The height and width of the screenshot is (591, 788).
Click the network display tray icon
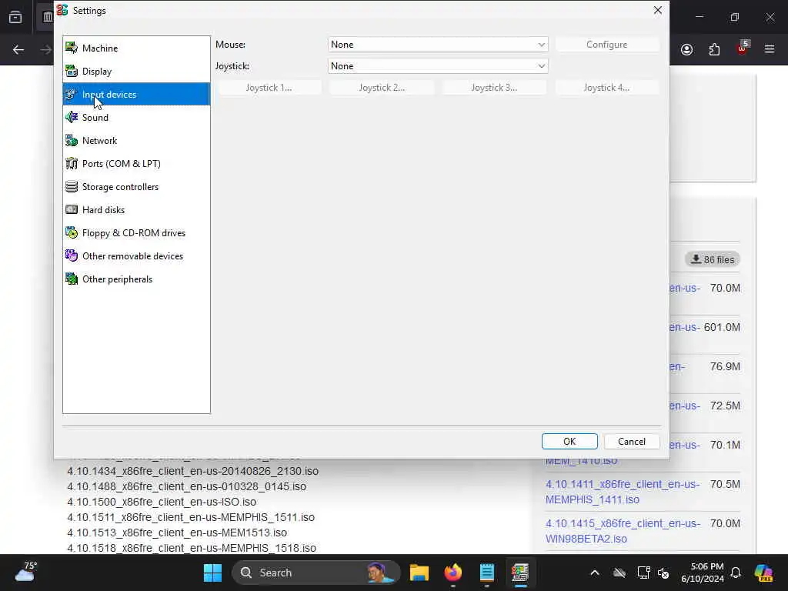[x=644, y=573]
